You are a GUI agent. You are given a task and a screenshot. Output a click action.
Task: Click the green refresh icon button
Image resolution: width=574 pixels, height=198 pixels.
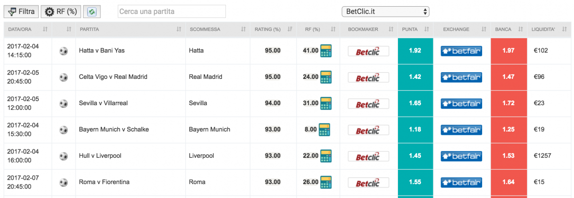tap(92, 11)
